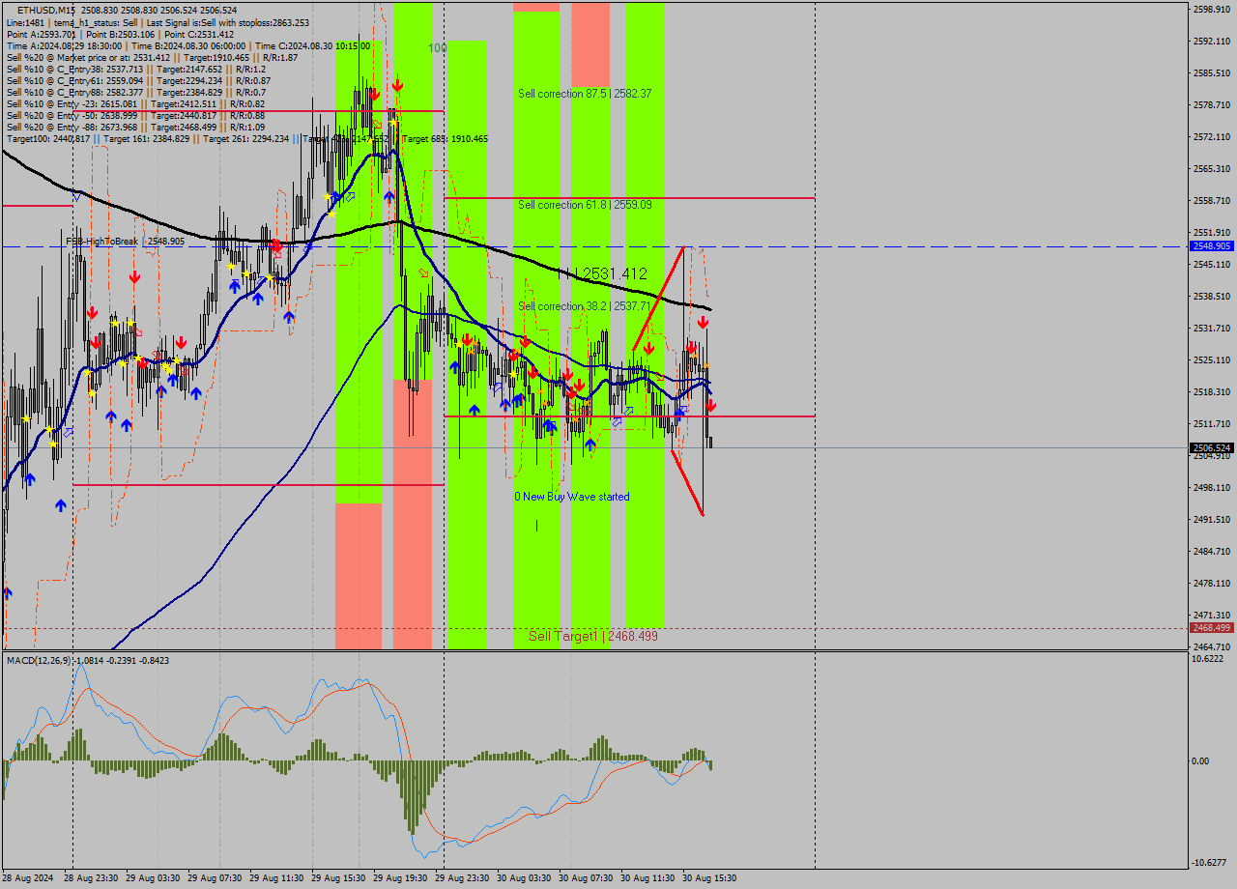Click price axis value 2498.110
The height and width of the screenshot is (889, 1237).
tap(1212, 488)
